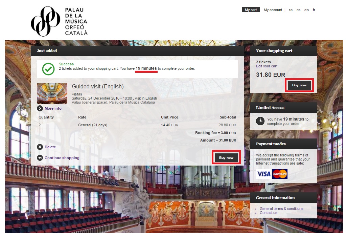Click the Amount = 31.80 EUR text
Viewport: 346px width, 237px height.
click(x=218, y=140)
